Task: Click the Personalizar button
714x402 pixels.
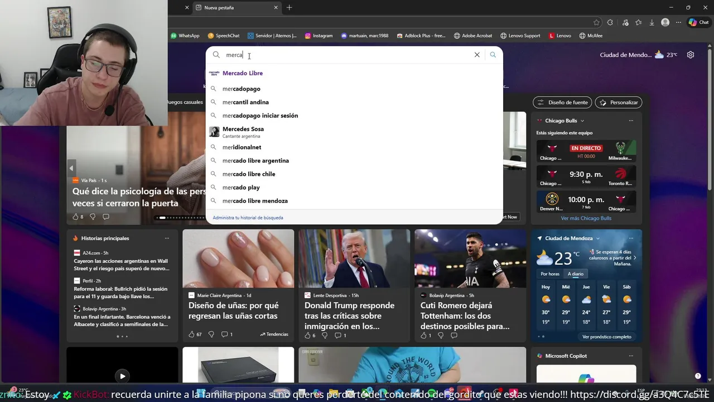Action: tap(619, 102)
